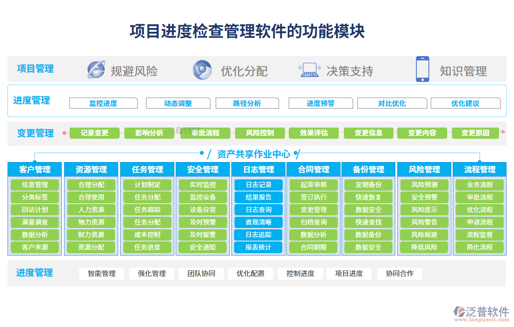514x327 pixels.
Task: Click 起草审核 under 合同管理
Action: point(314,185)
